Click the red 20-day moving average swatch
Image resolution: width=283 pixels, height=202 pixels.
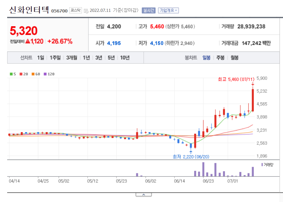tap(21, 74)
